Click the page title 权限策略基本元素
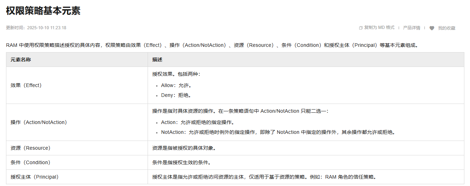470x186 pixels. (43, 11)
